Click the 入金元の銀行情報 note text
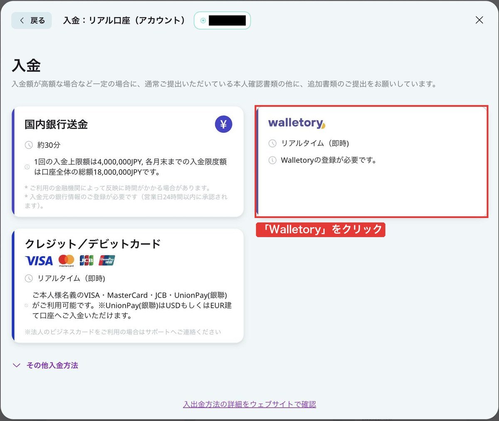The image size is (499, 421). point(126,201)
